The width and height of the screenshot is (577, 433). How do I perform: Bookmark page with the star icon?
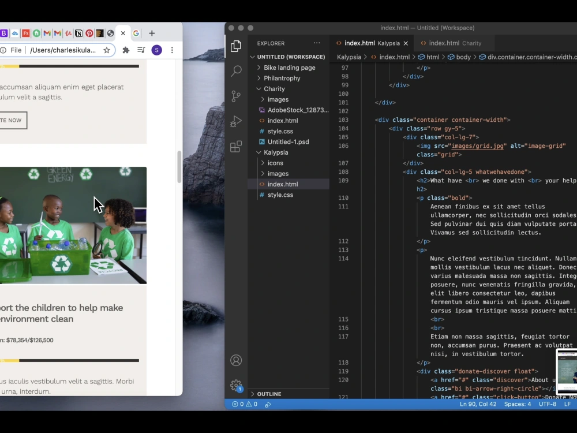(107, 50)
